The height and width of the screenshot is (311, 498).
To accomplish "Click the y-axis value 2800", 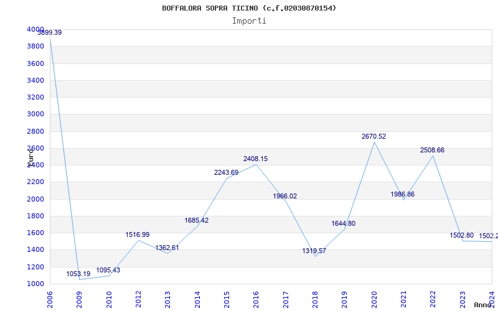I will [x=35, y=131].
